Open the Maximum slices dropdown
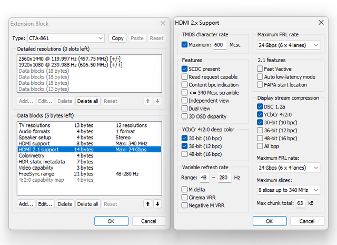The width and height of the screenshot is (337, 245). (x=288, y=190)
